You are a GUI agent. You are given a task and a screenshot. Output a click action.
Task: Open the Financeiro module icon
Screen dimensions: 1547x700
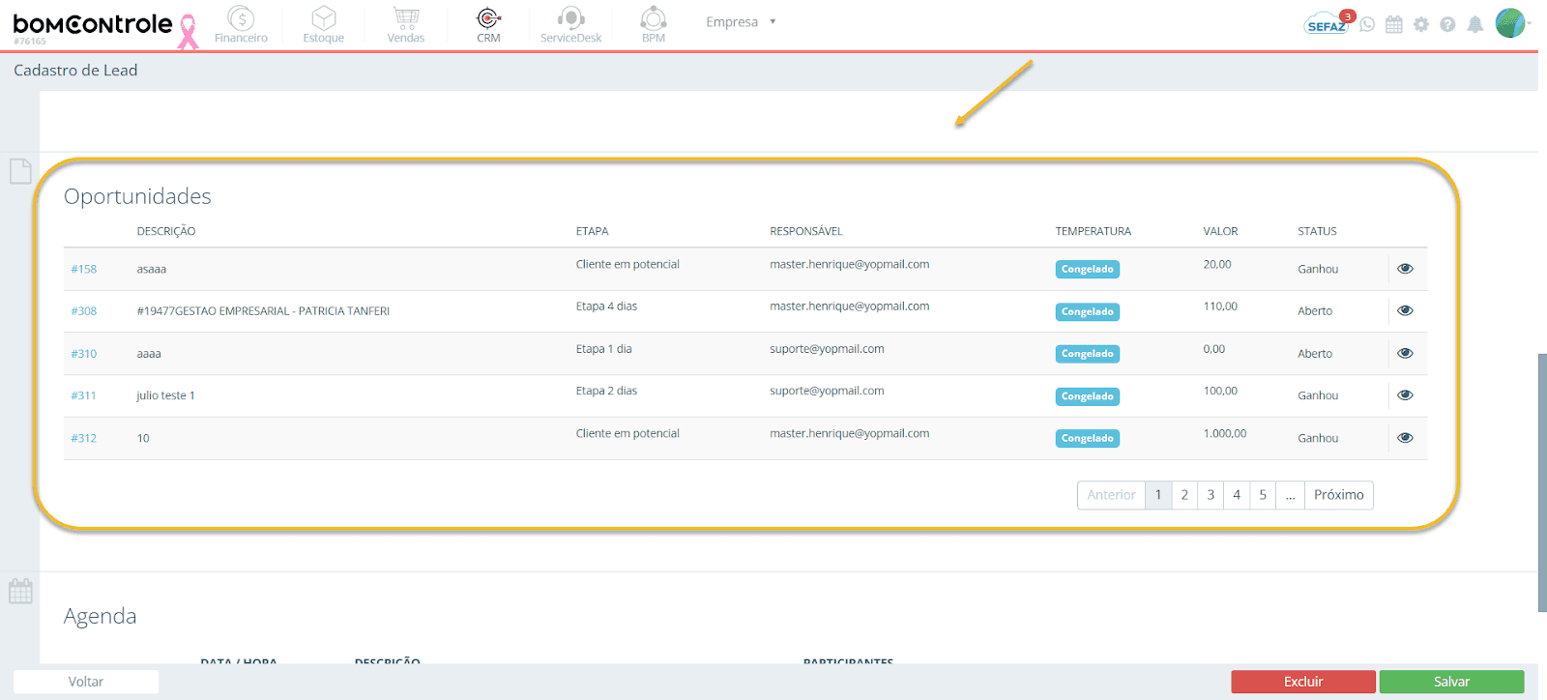[241, 24]
